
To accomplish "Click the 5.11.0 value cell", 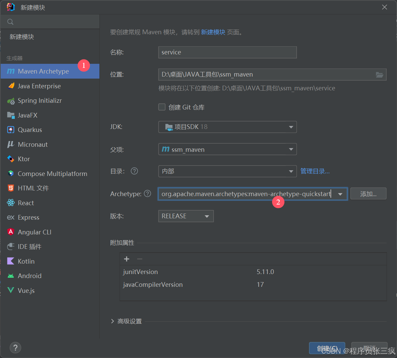I will [x=265, y=272].
